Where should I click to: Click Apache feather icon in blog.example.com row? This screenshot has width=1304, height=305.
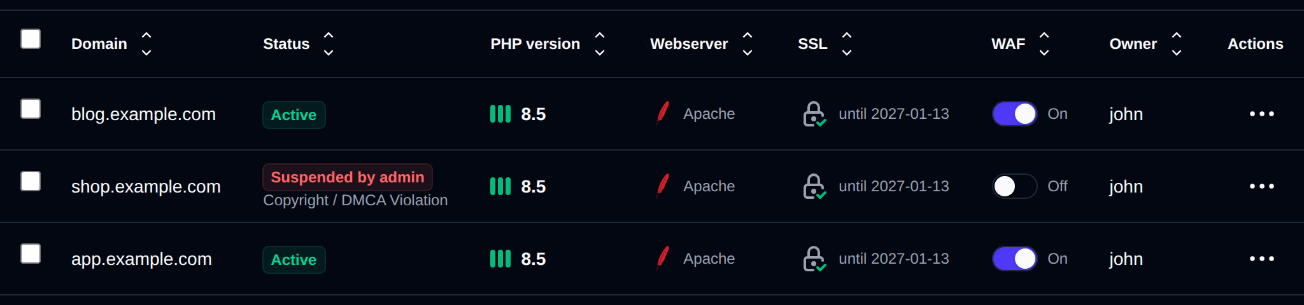pos(663,114)
